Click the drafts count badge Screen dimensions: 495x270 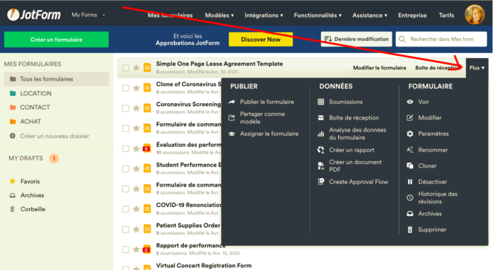pos(54,158)
